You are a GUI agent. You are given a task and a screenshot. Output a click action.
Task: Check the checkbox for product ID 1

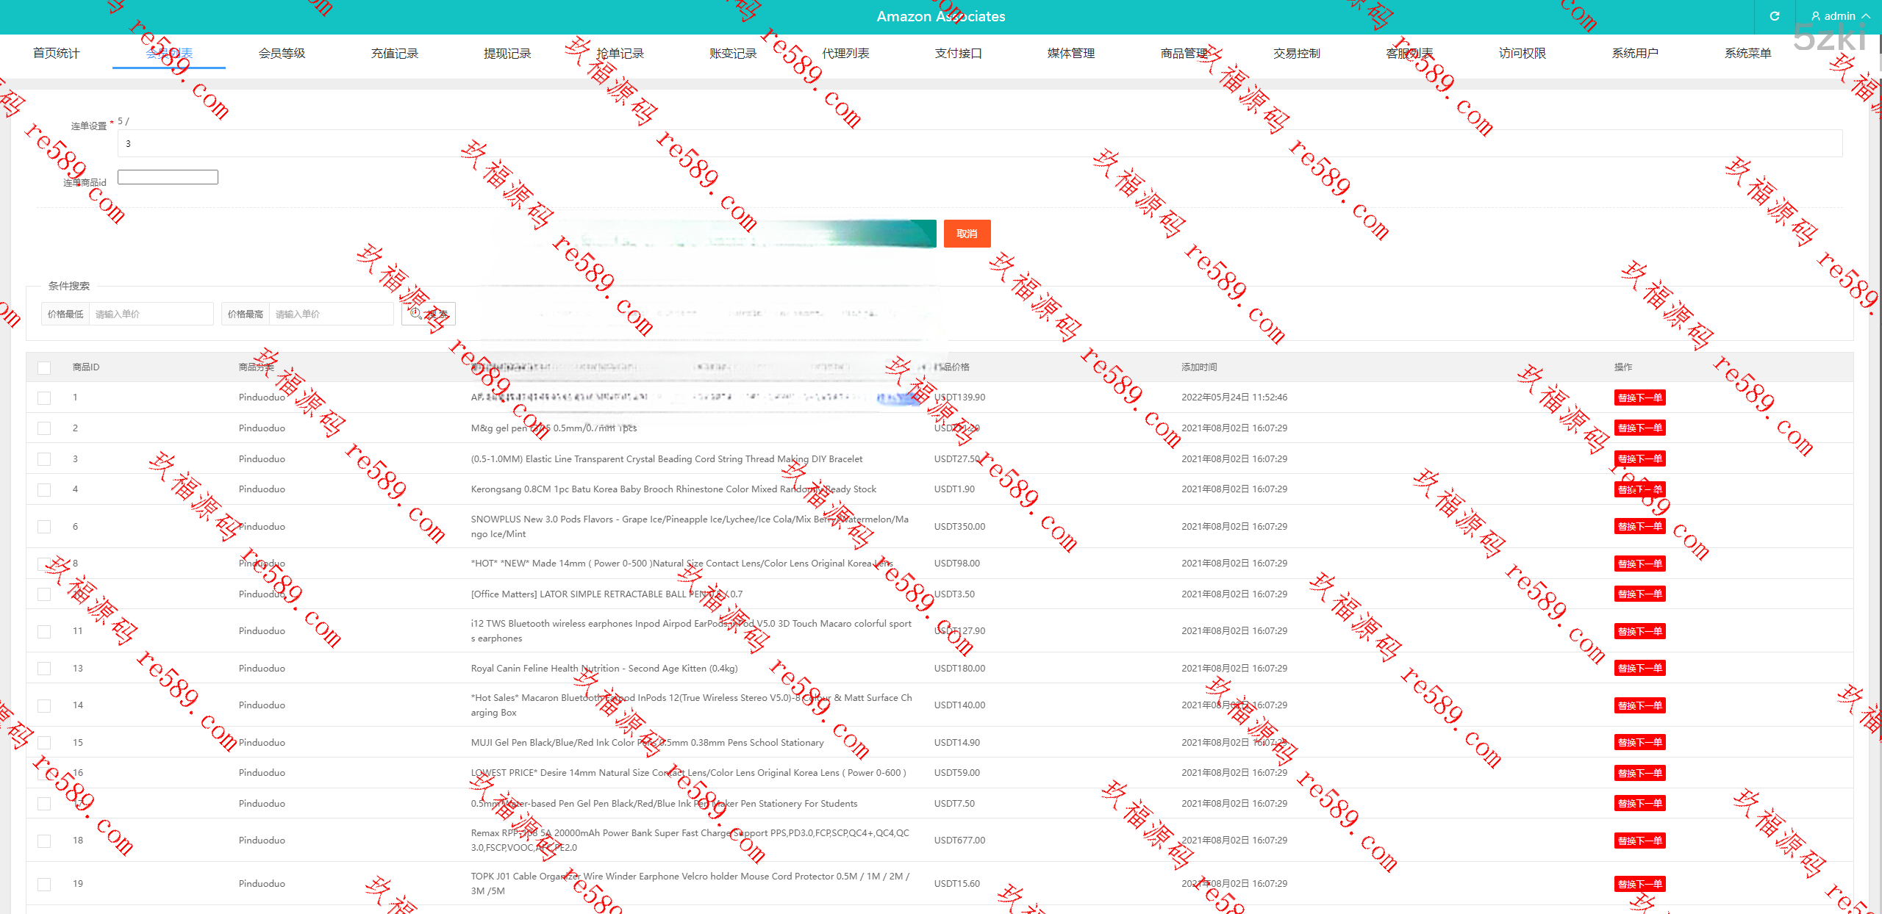tap(44, 397)
